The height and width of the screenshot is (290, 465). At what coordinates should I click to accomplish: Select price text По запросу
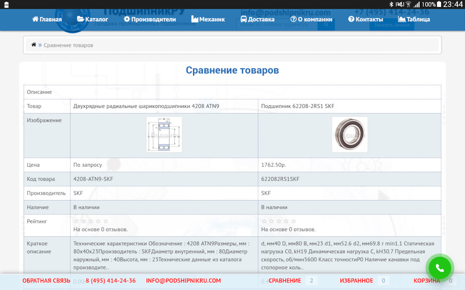click(88, 165)
